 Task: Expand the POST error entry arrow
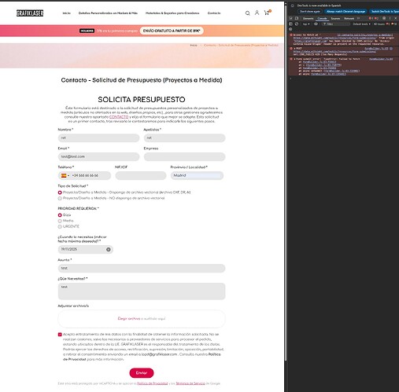(294, 49)
